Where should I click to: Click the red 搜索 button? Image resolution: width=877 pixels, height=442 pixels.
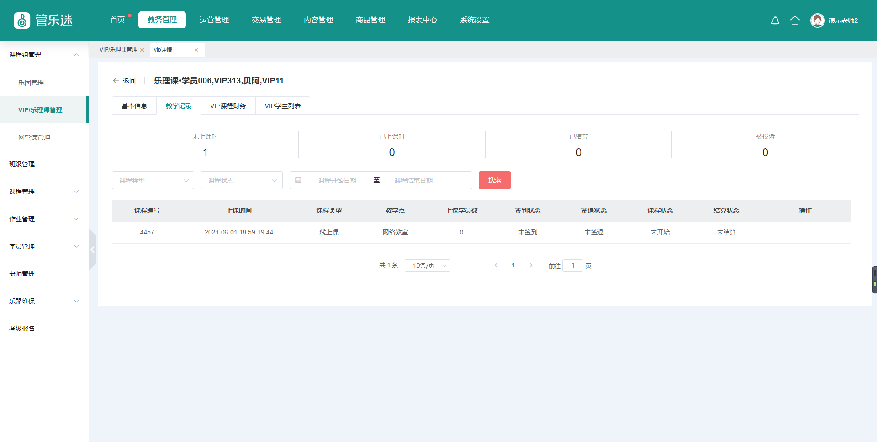494,180
